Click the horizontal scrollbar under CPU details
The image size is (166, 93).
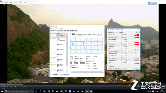[x=87, y=72]
